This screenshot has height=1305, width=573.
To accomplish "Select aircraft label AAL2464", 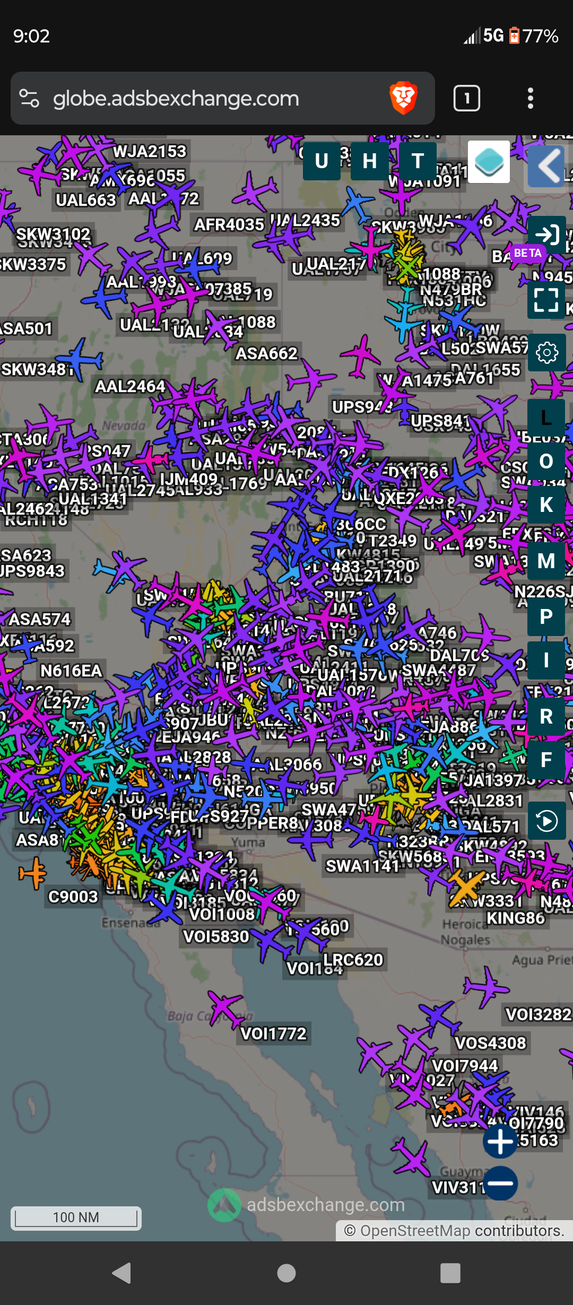I will tap(131, 386).
